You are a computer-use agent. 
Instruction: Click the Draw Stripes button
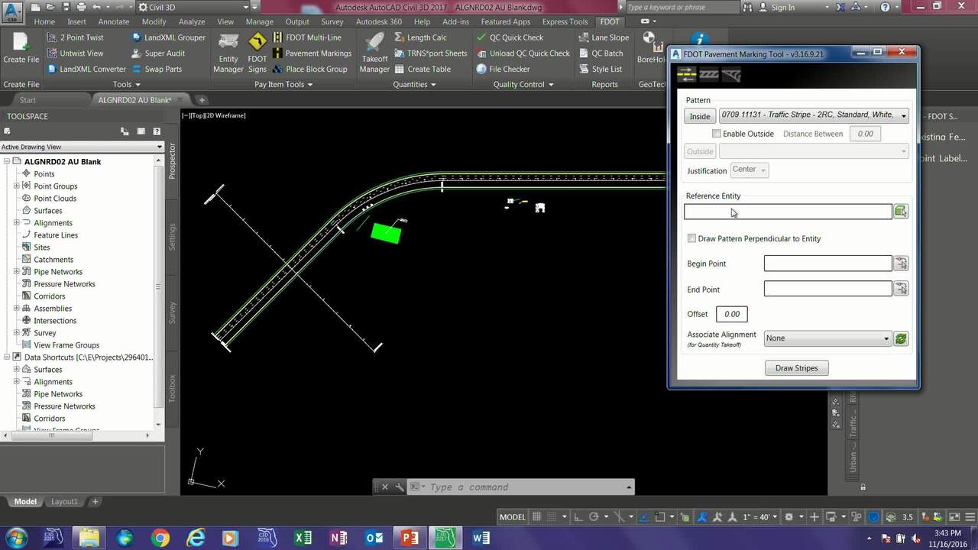tap(796, 368)
